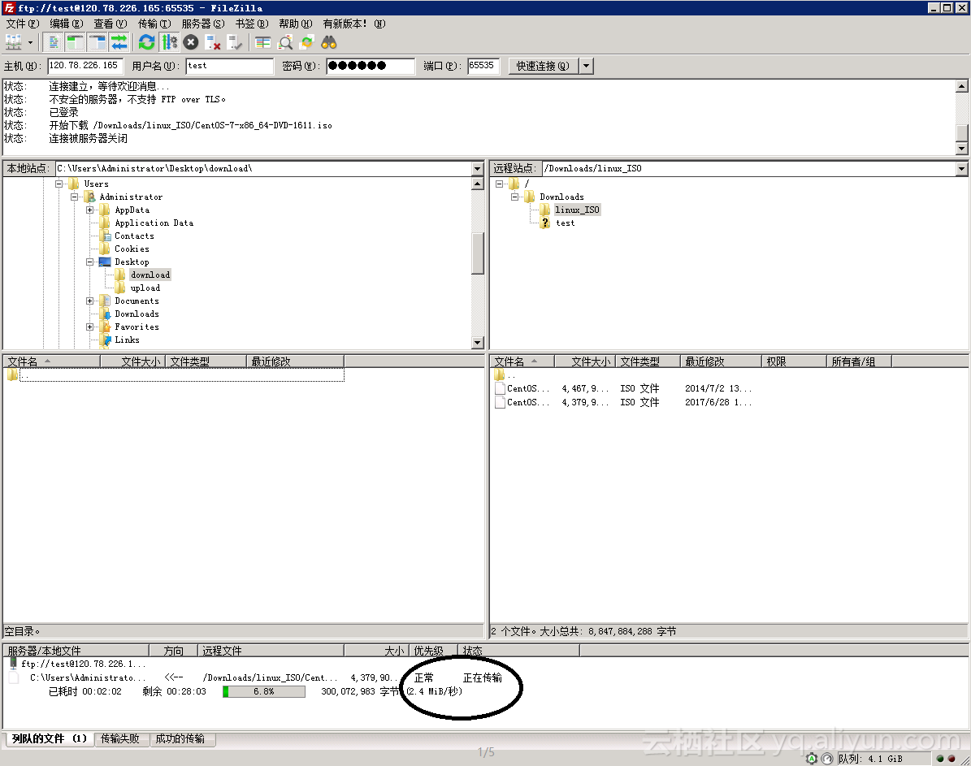971x766 pixels.
Task: Select the CentOS ISO file dated 2017/6/28
Action: pos(623,403)
